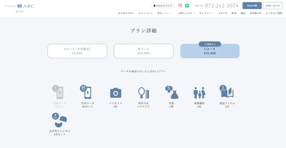Screen dimensions: 286x148
Task: Open the Instagram icon link
Action: click(x=180, y=6)
